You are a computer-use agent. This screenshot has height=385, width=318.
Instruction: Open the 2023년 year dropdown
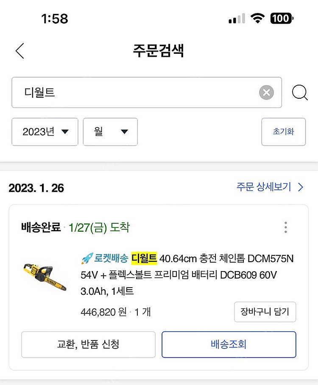click(x=45, y=132)
